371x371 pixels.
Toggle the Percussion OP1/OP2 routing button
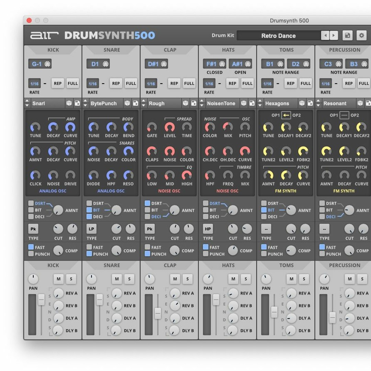click(x=344, y=115)
